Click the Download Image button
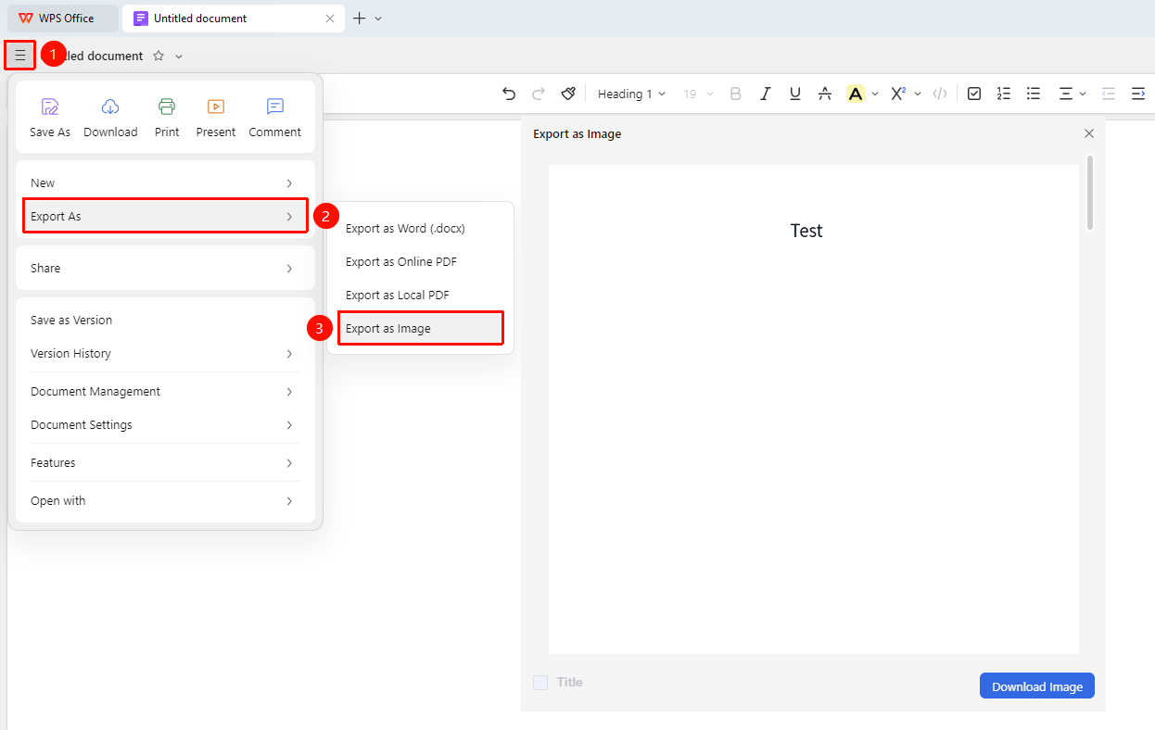This screenshot has width=1155, height=730. coord(1037,686)
